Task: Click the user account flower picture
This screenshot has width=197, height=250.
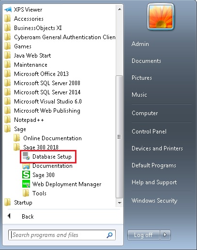Action: coord(161,17)
